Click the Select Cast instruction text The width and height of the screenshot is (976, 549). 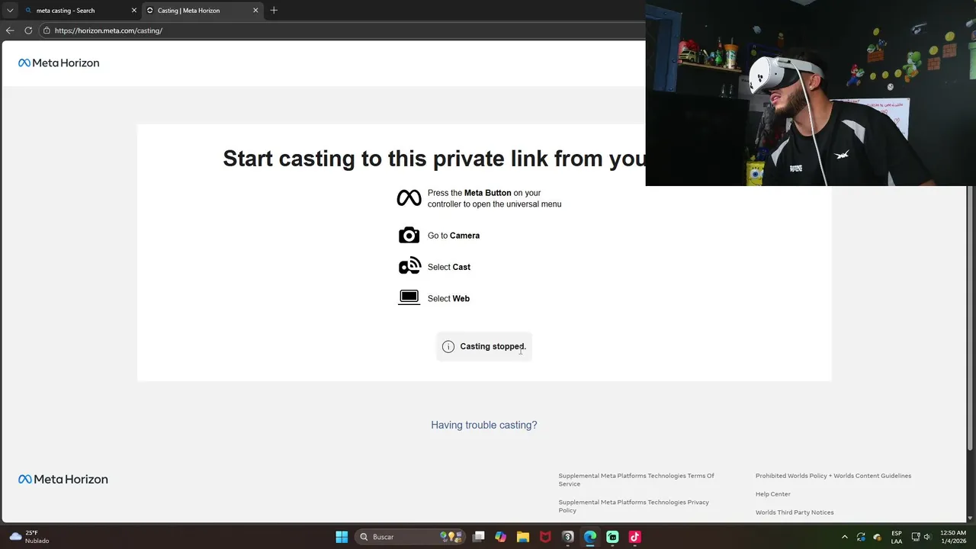click(449, 267)
